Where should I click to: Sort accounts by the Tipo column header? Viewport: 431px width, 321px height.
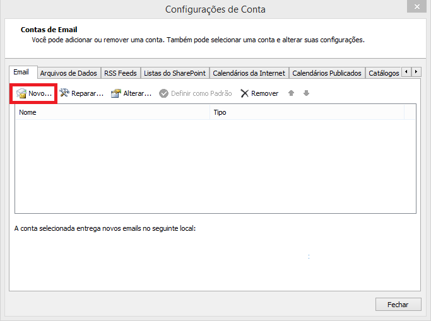tap(306, 112)
